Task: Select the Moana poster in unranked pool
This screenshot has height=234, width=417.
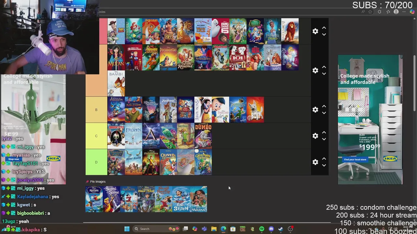Action: pos(198,199)
